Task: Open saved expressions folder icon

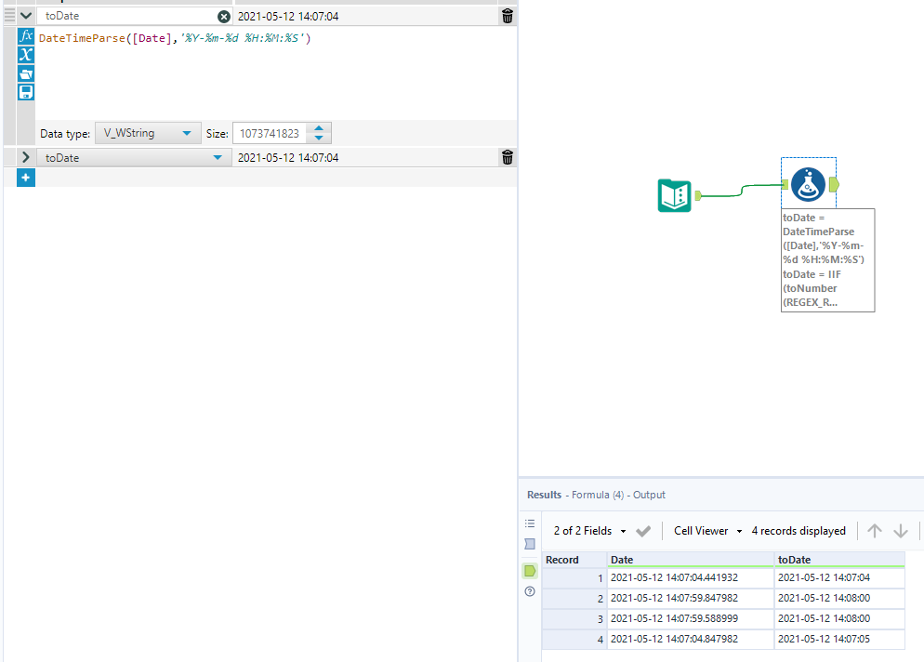Action: [26, 73]
